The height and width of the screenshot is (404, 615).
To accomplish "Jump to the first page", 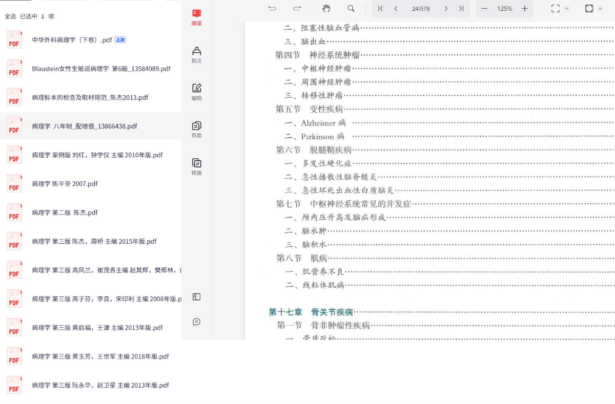I will (380, 9).
